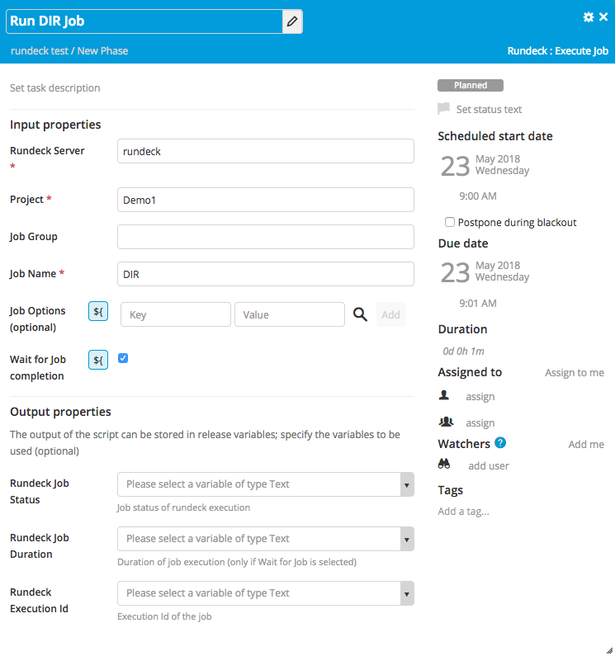Uncheck Wait for Job completion checkbox
The height and width of the screenshot is (656, 615).
click(123, 359)
